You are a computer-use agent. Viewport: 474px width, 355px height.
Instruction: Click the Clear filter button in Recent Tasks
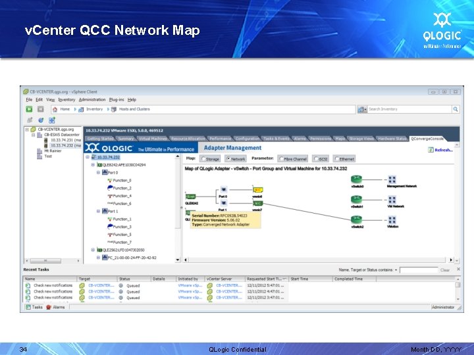444,270
